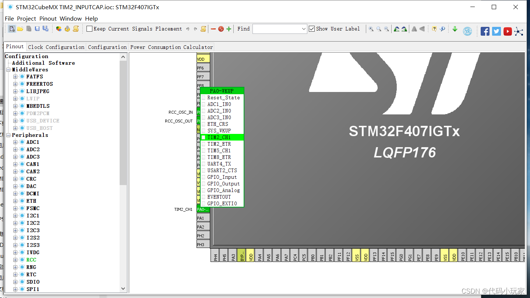The width and height of the screenshot is (530, 298).
Task: Toggle Keep Current Signals Placement checkbox
Action: (x=89, y=29)
